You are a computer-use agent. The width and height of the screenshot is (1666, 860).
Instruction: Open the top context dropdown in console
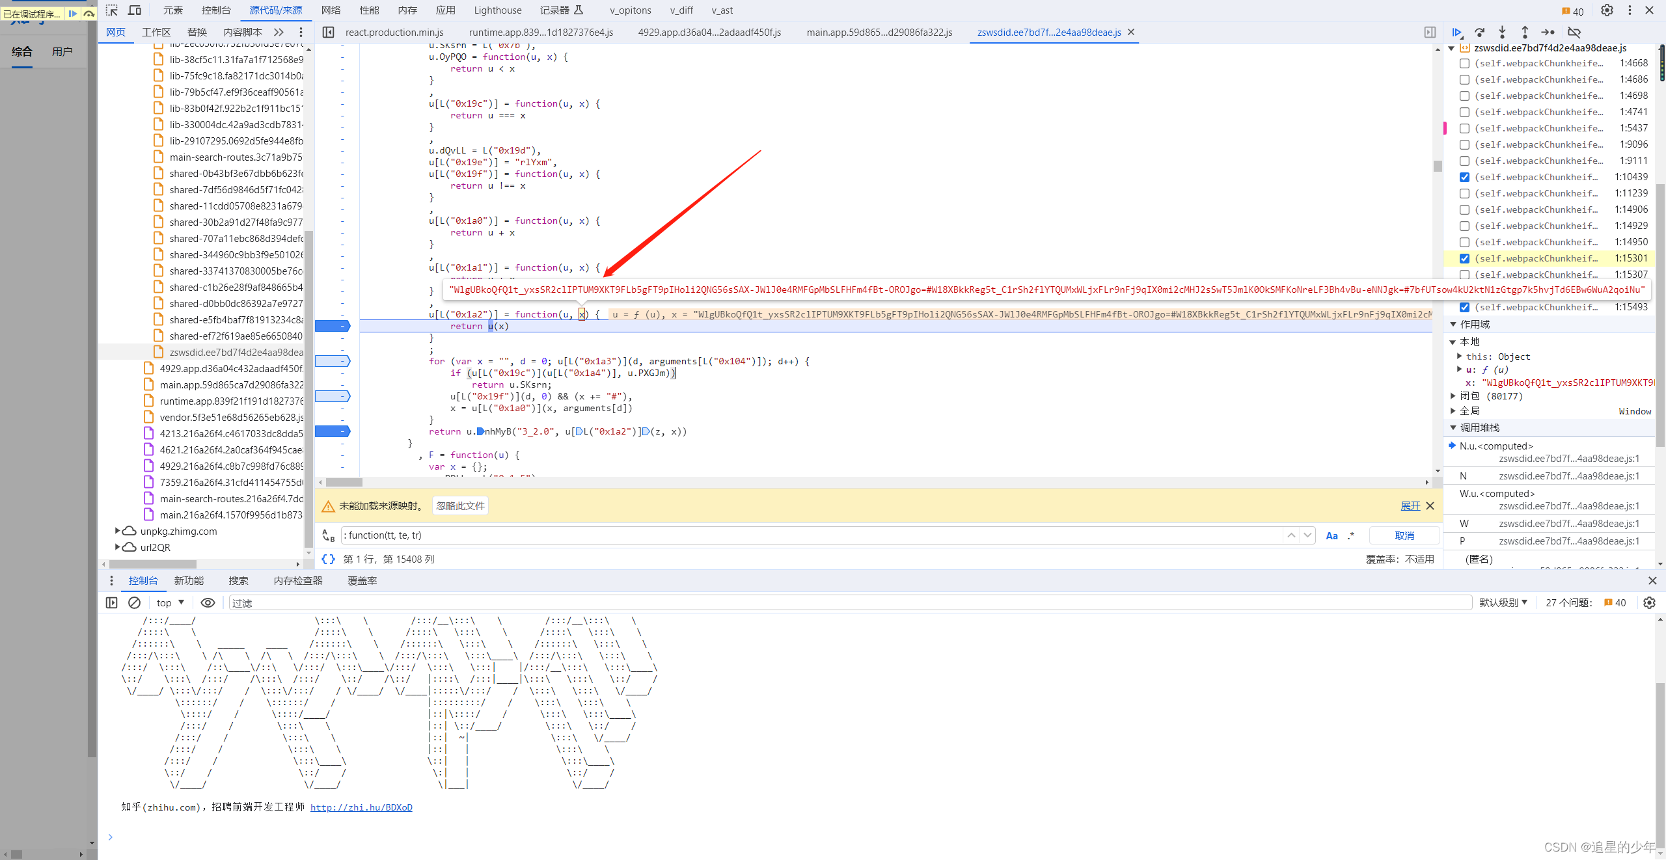tap(171, 603)
